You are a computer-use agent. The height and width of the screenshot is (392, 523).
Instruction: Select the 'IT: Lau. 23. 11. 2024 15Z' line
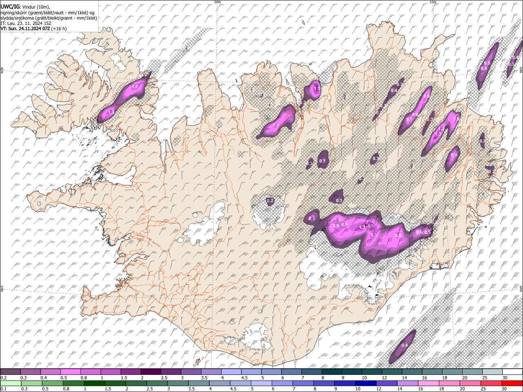pyautogui.click(x=26, y=23)
